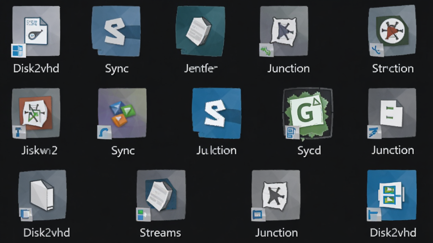Open Disk2vhd icon showing white server box
Viewport: 433px width, 243px height.
pos(42,195)
